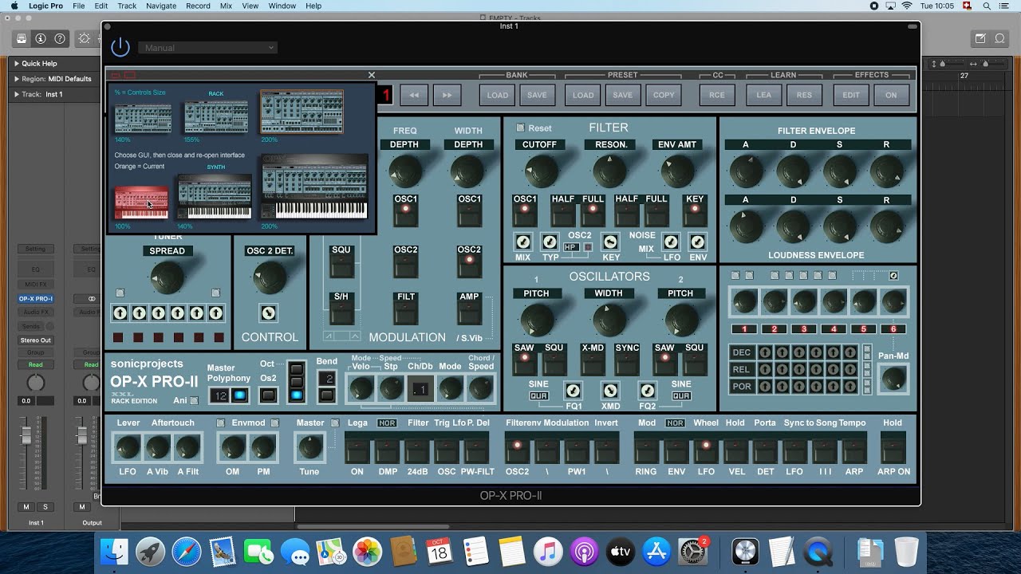Open the Read automation mode menu on Inst 1
The width and height of the screenshot is (1021, 574).
[x=35, y=364]
